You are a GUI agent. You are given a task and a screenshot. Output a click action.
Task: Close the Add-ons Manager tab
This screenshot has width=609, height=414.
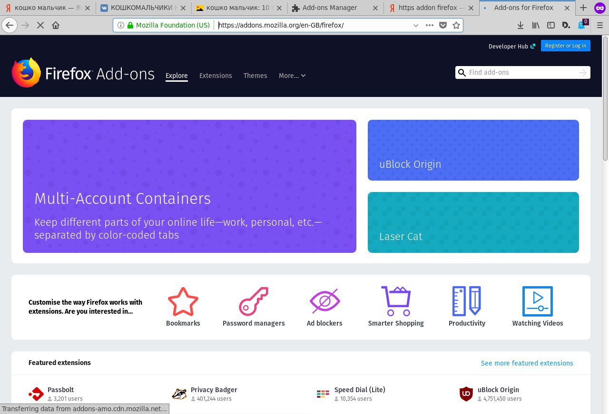coord(375,8)
